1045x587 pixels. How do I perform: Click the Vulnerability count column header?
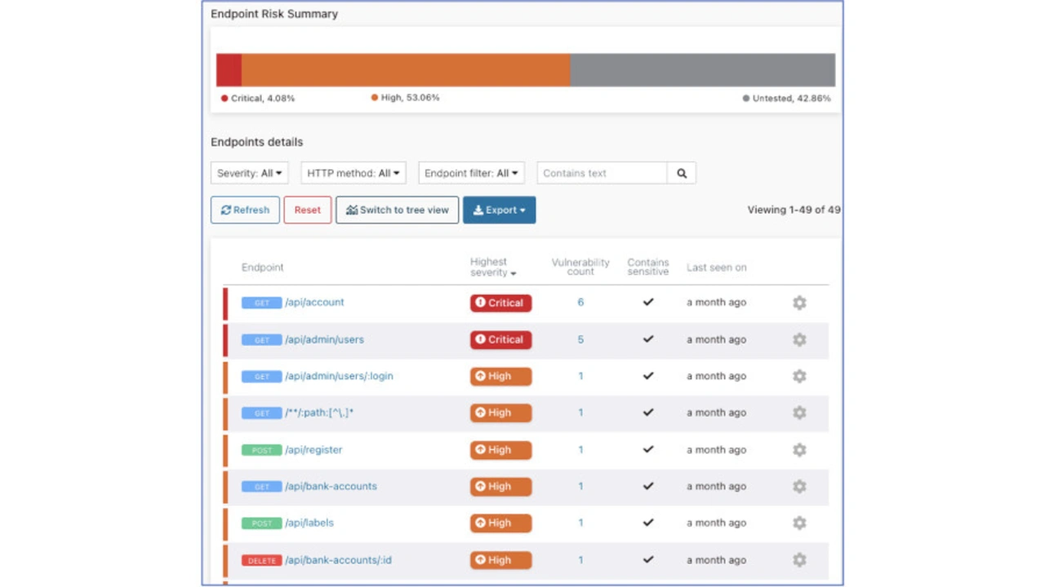[580, 267]
